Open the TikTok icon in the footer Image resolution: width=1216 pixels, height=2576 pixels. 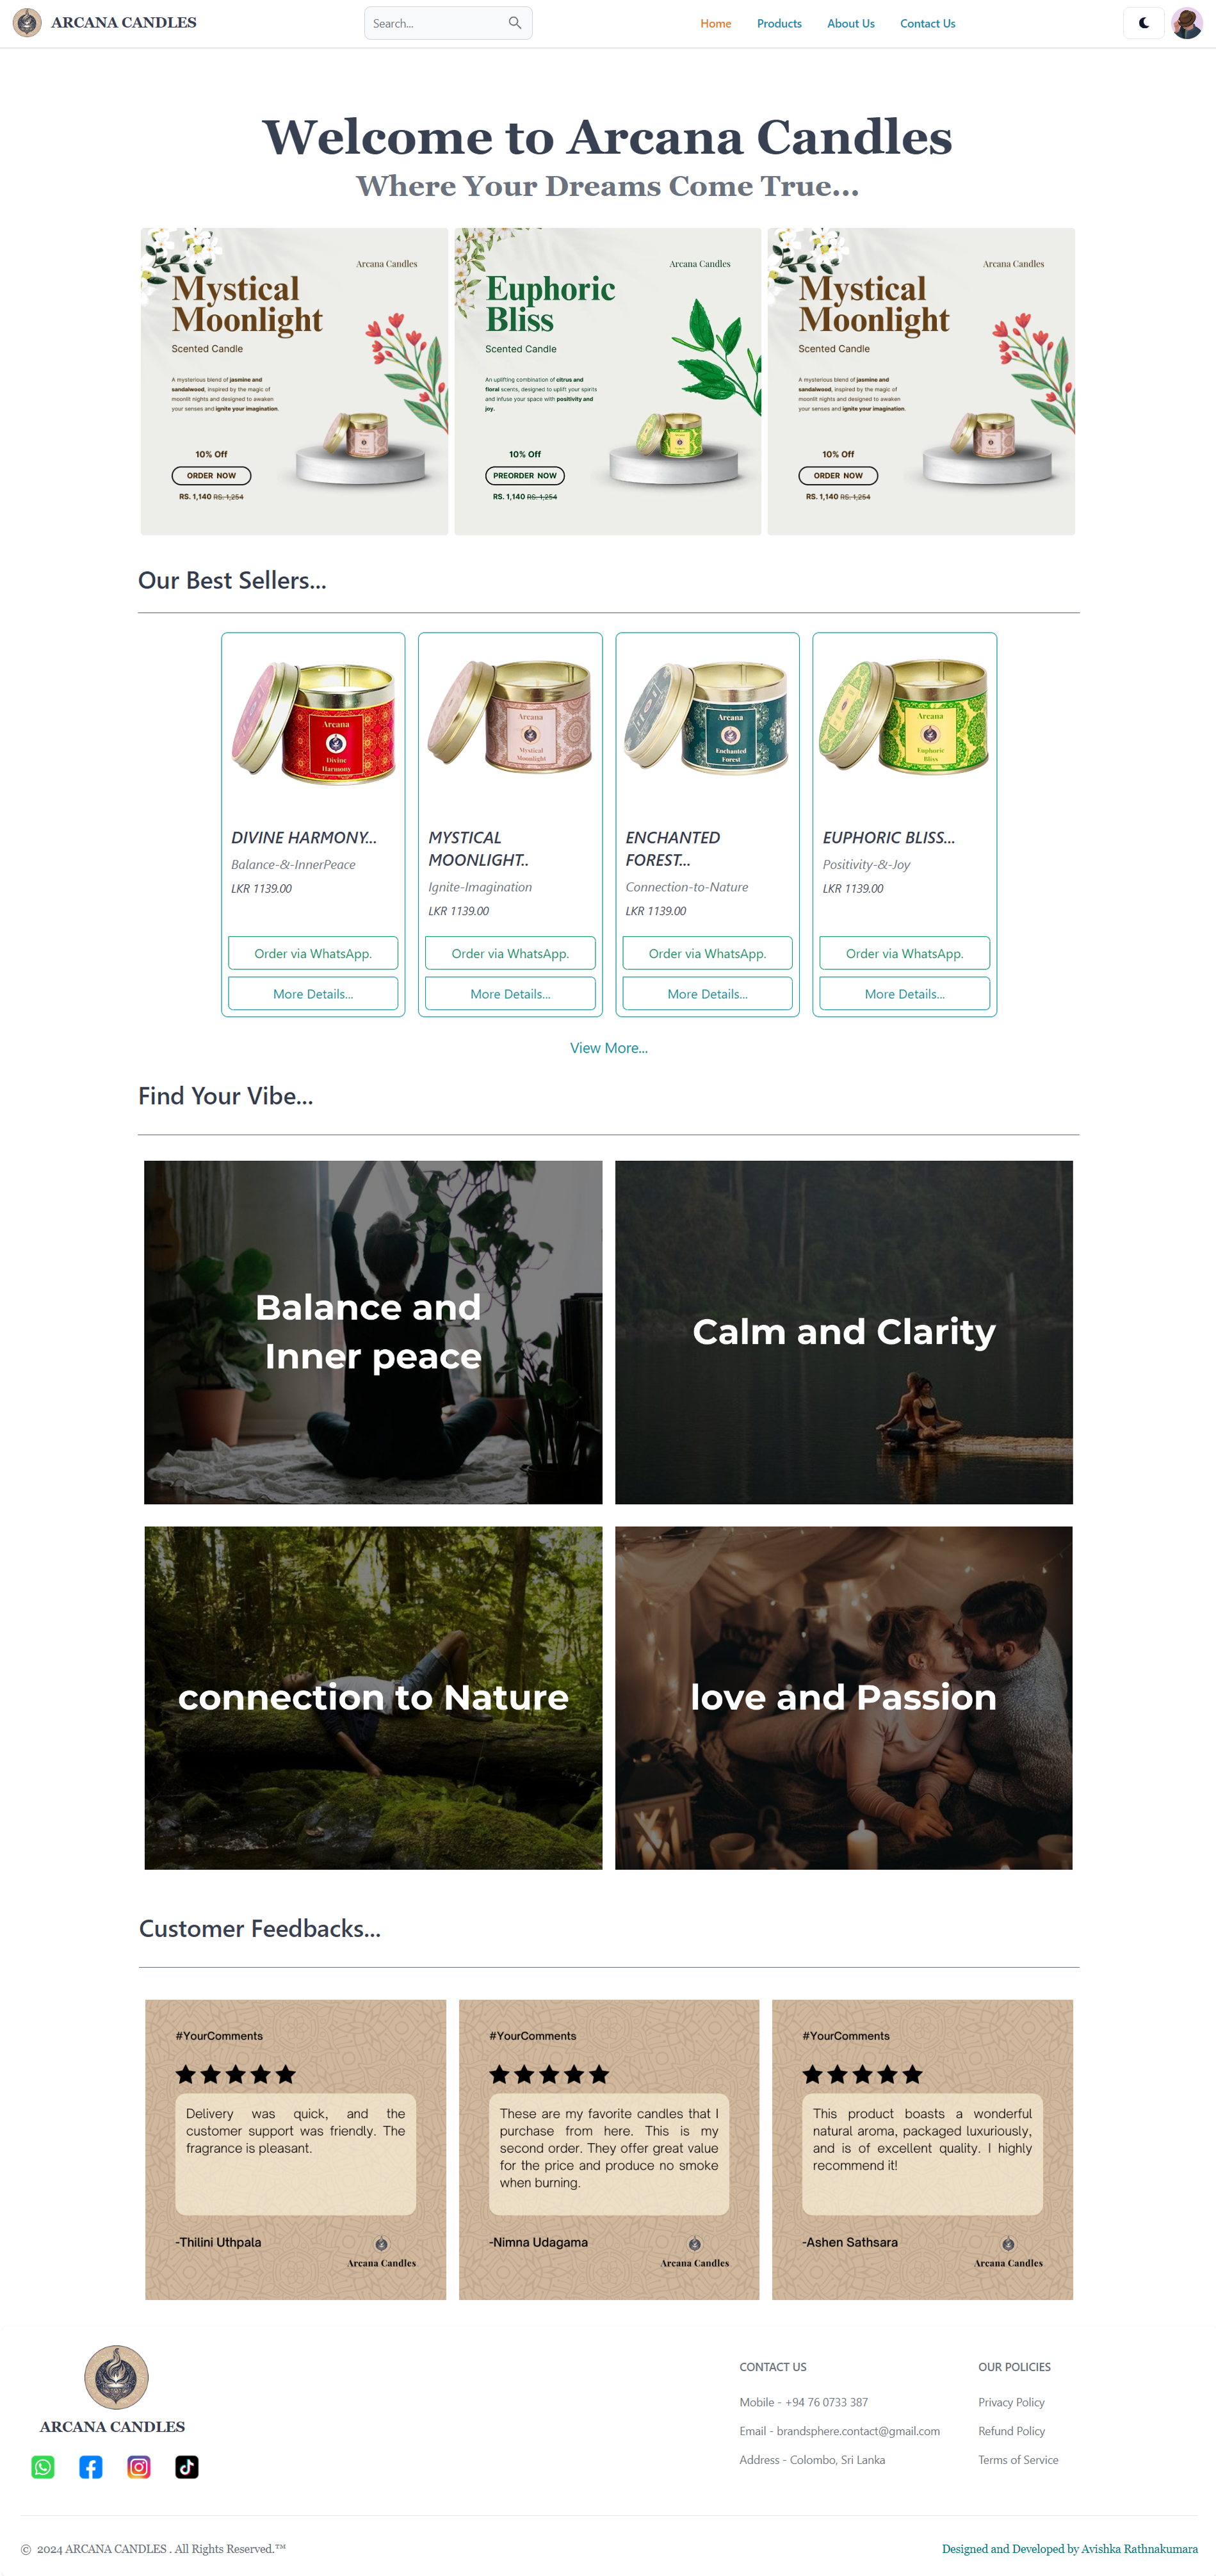click(187, 2467)
